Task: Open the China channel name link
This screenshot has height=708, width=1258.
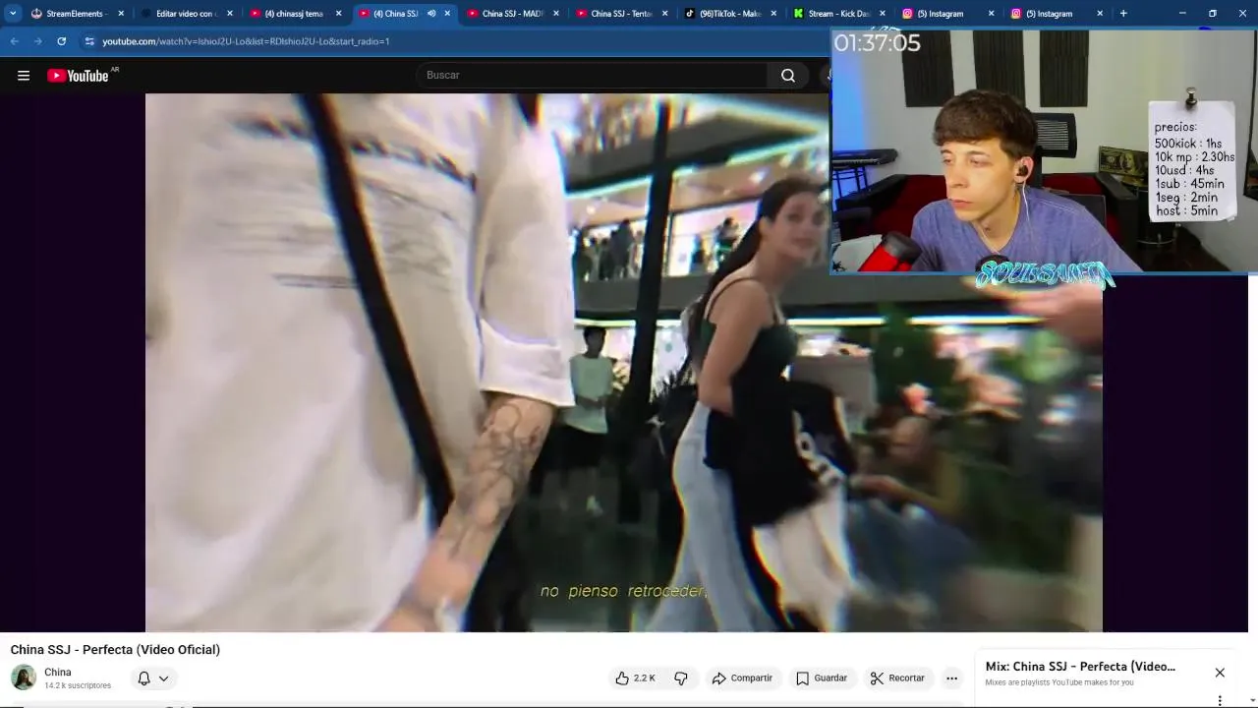Action: click(x=58, y=672)
